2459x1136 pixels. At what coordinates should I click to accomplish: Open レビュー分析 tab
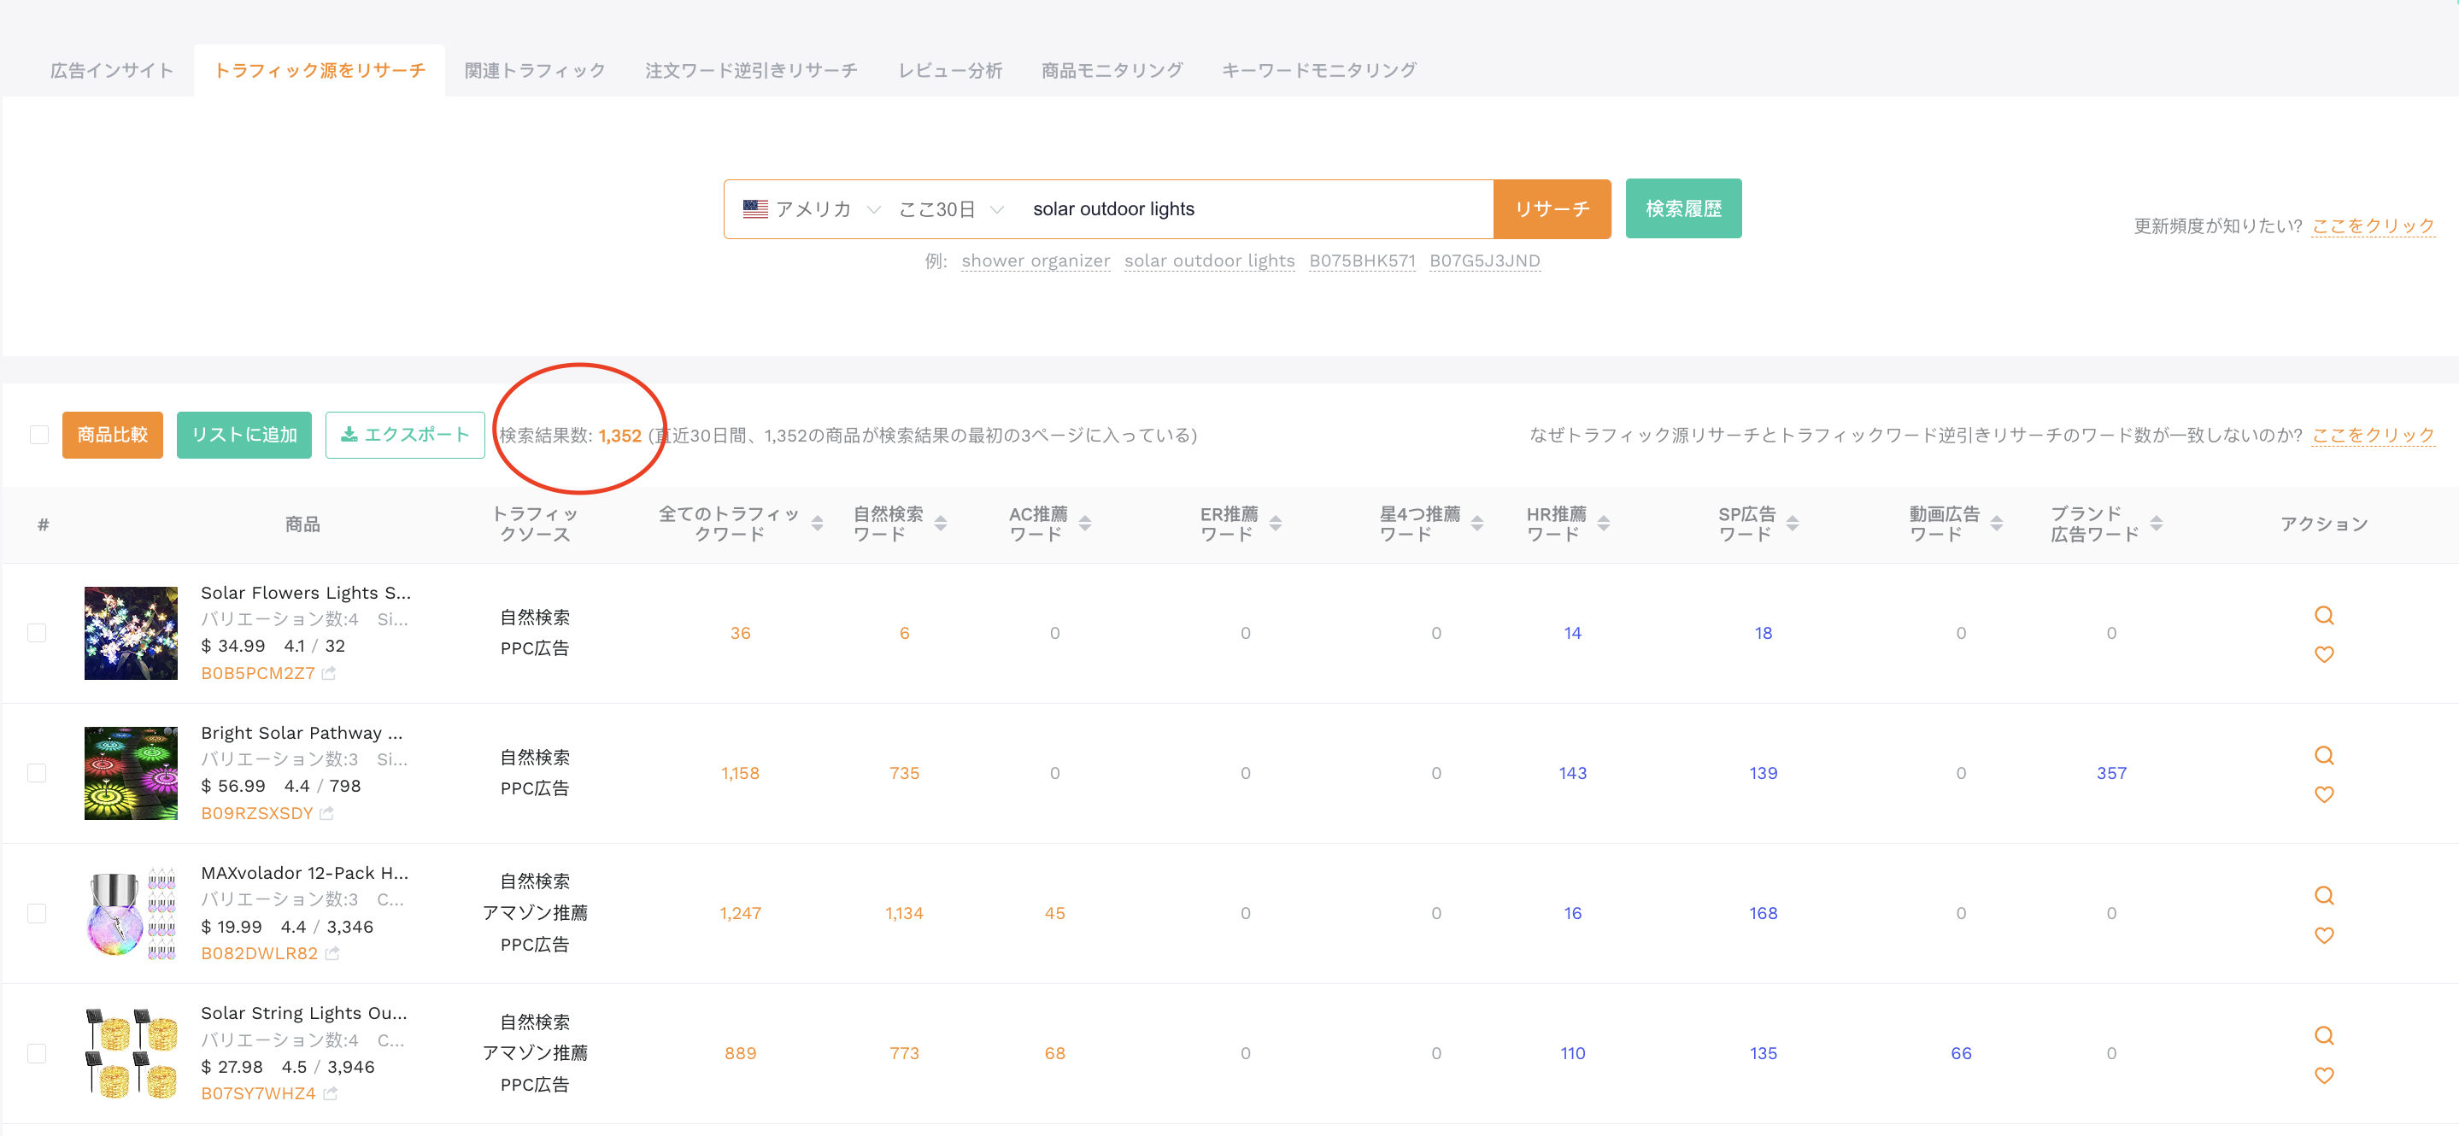point(949,71)
